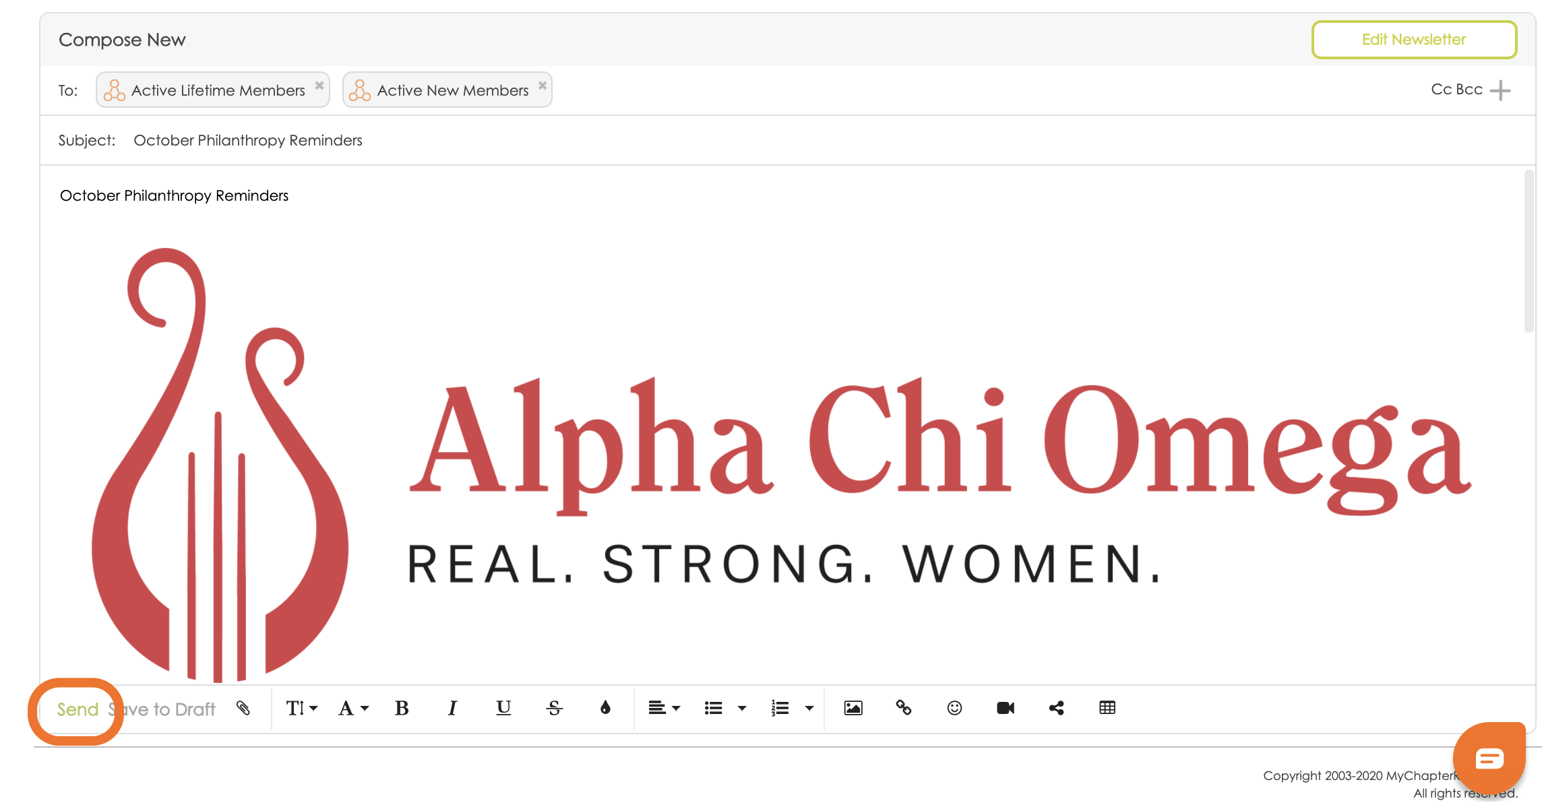Click the attachment paperclip icon

point(243,708)
